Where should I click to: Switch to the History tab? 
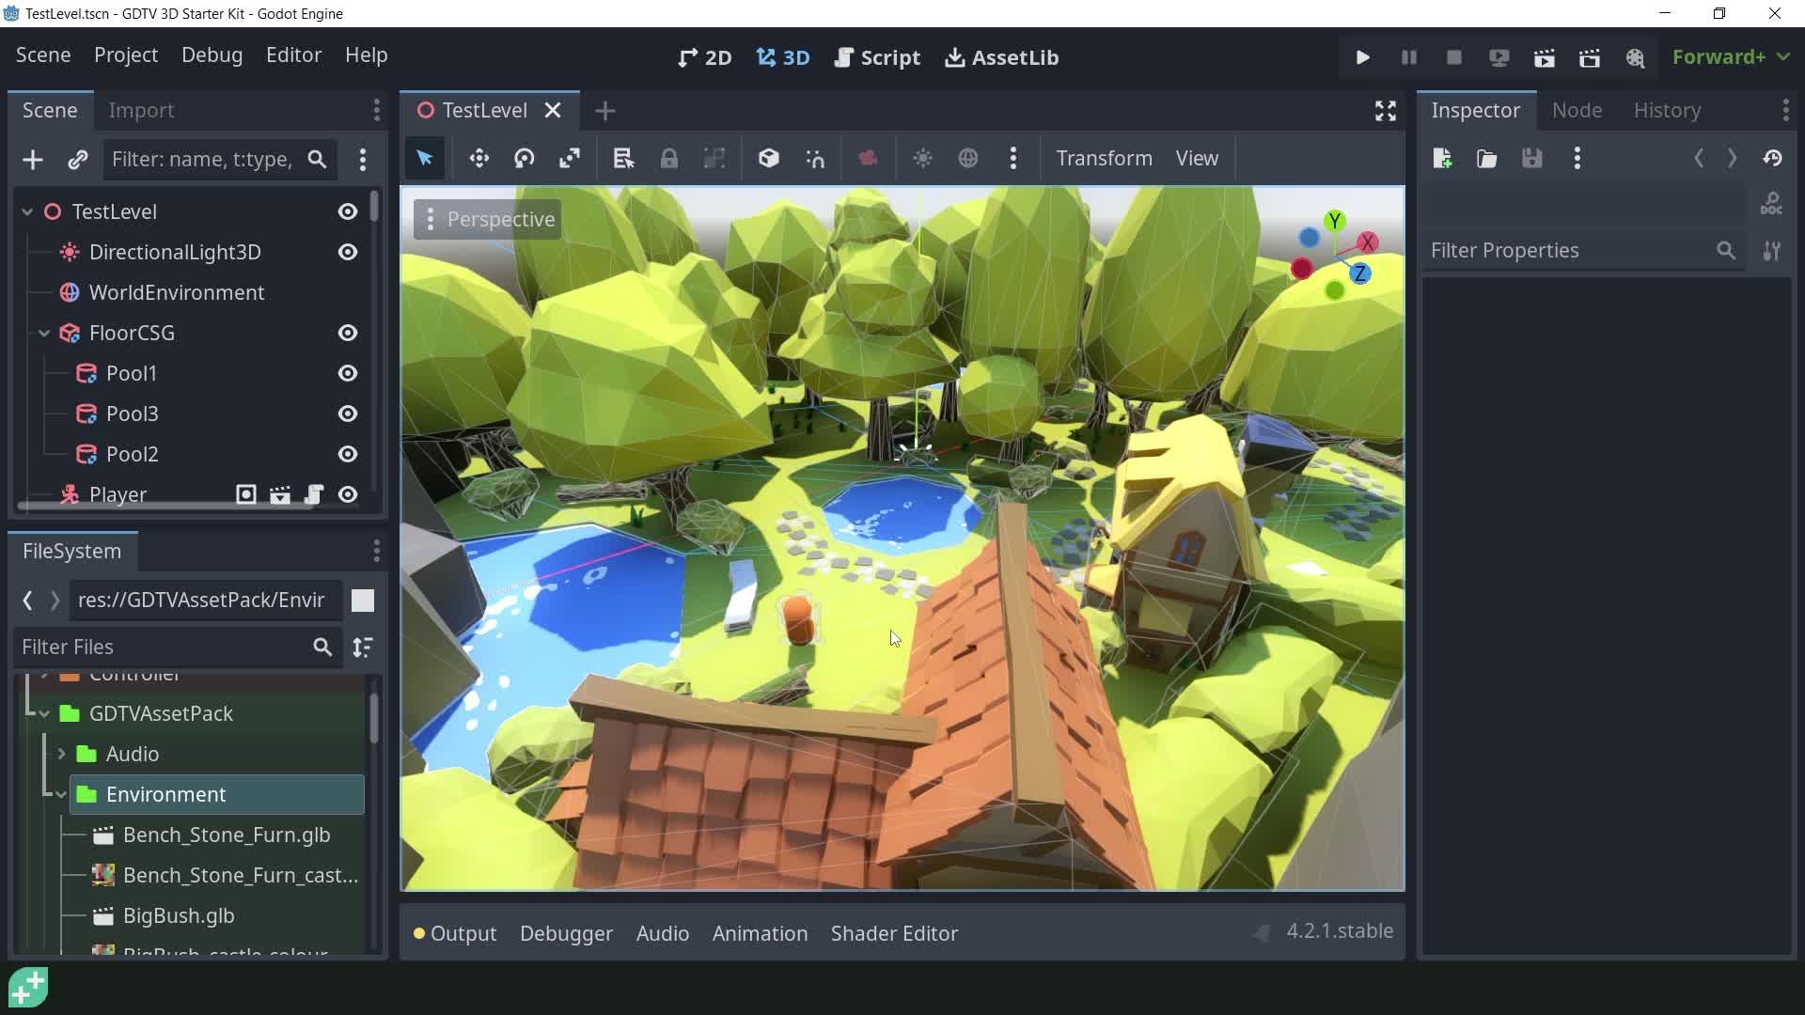tap(1667, 110)
